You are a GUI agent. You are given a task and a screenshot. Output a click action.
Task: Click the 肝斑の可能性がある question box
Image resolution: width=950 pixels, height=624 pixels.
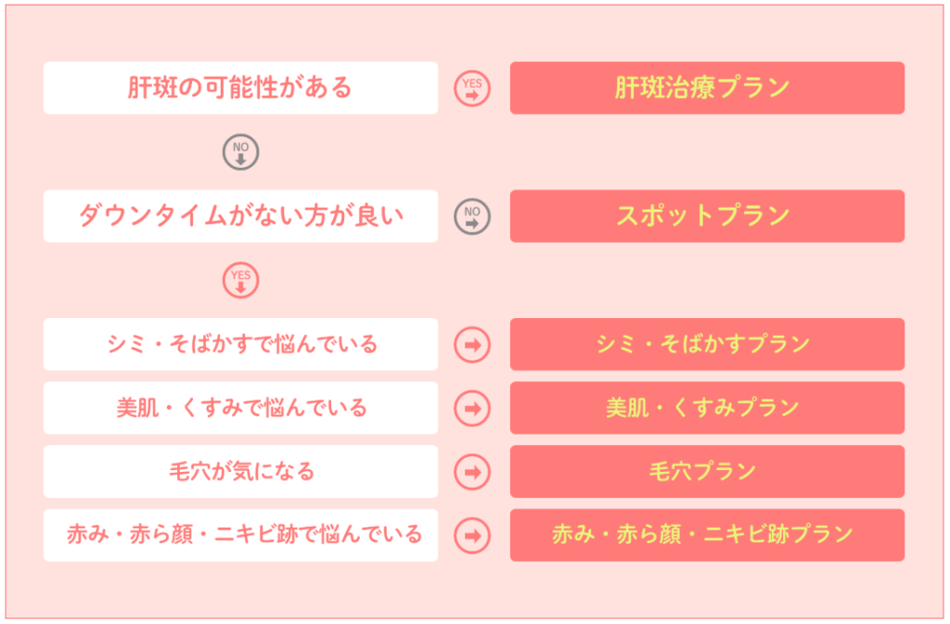point(240,88)
